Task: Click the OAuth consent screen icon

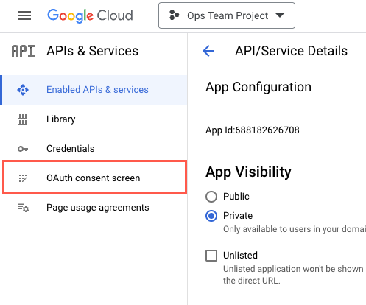Action: tap(23, 178)
